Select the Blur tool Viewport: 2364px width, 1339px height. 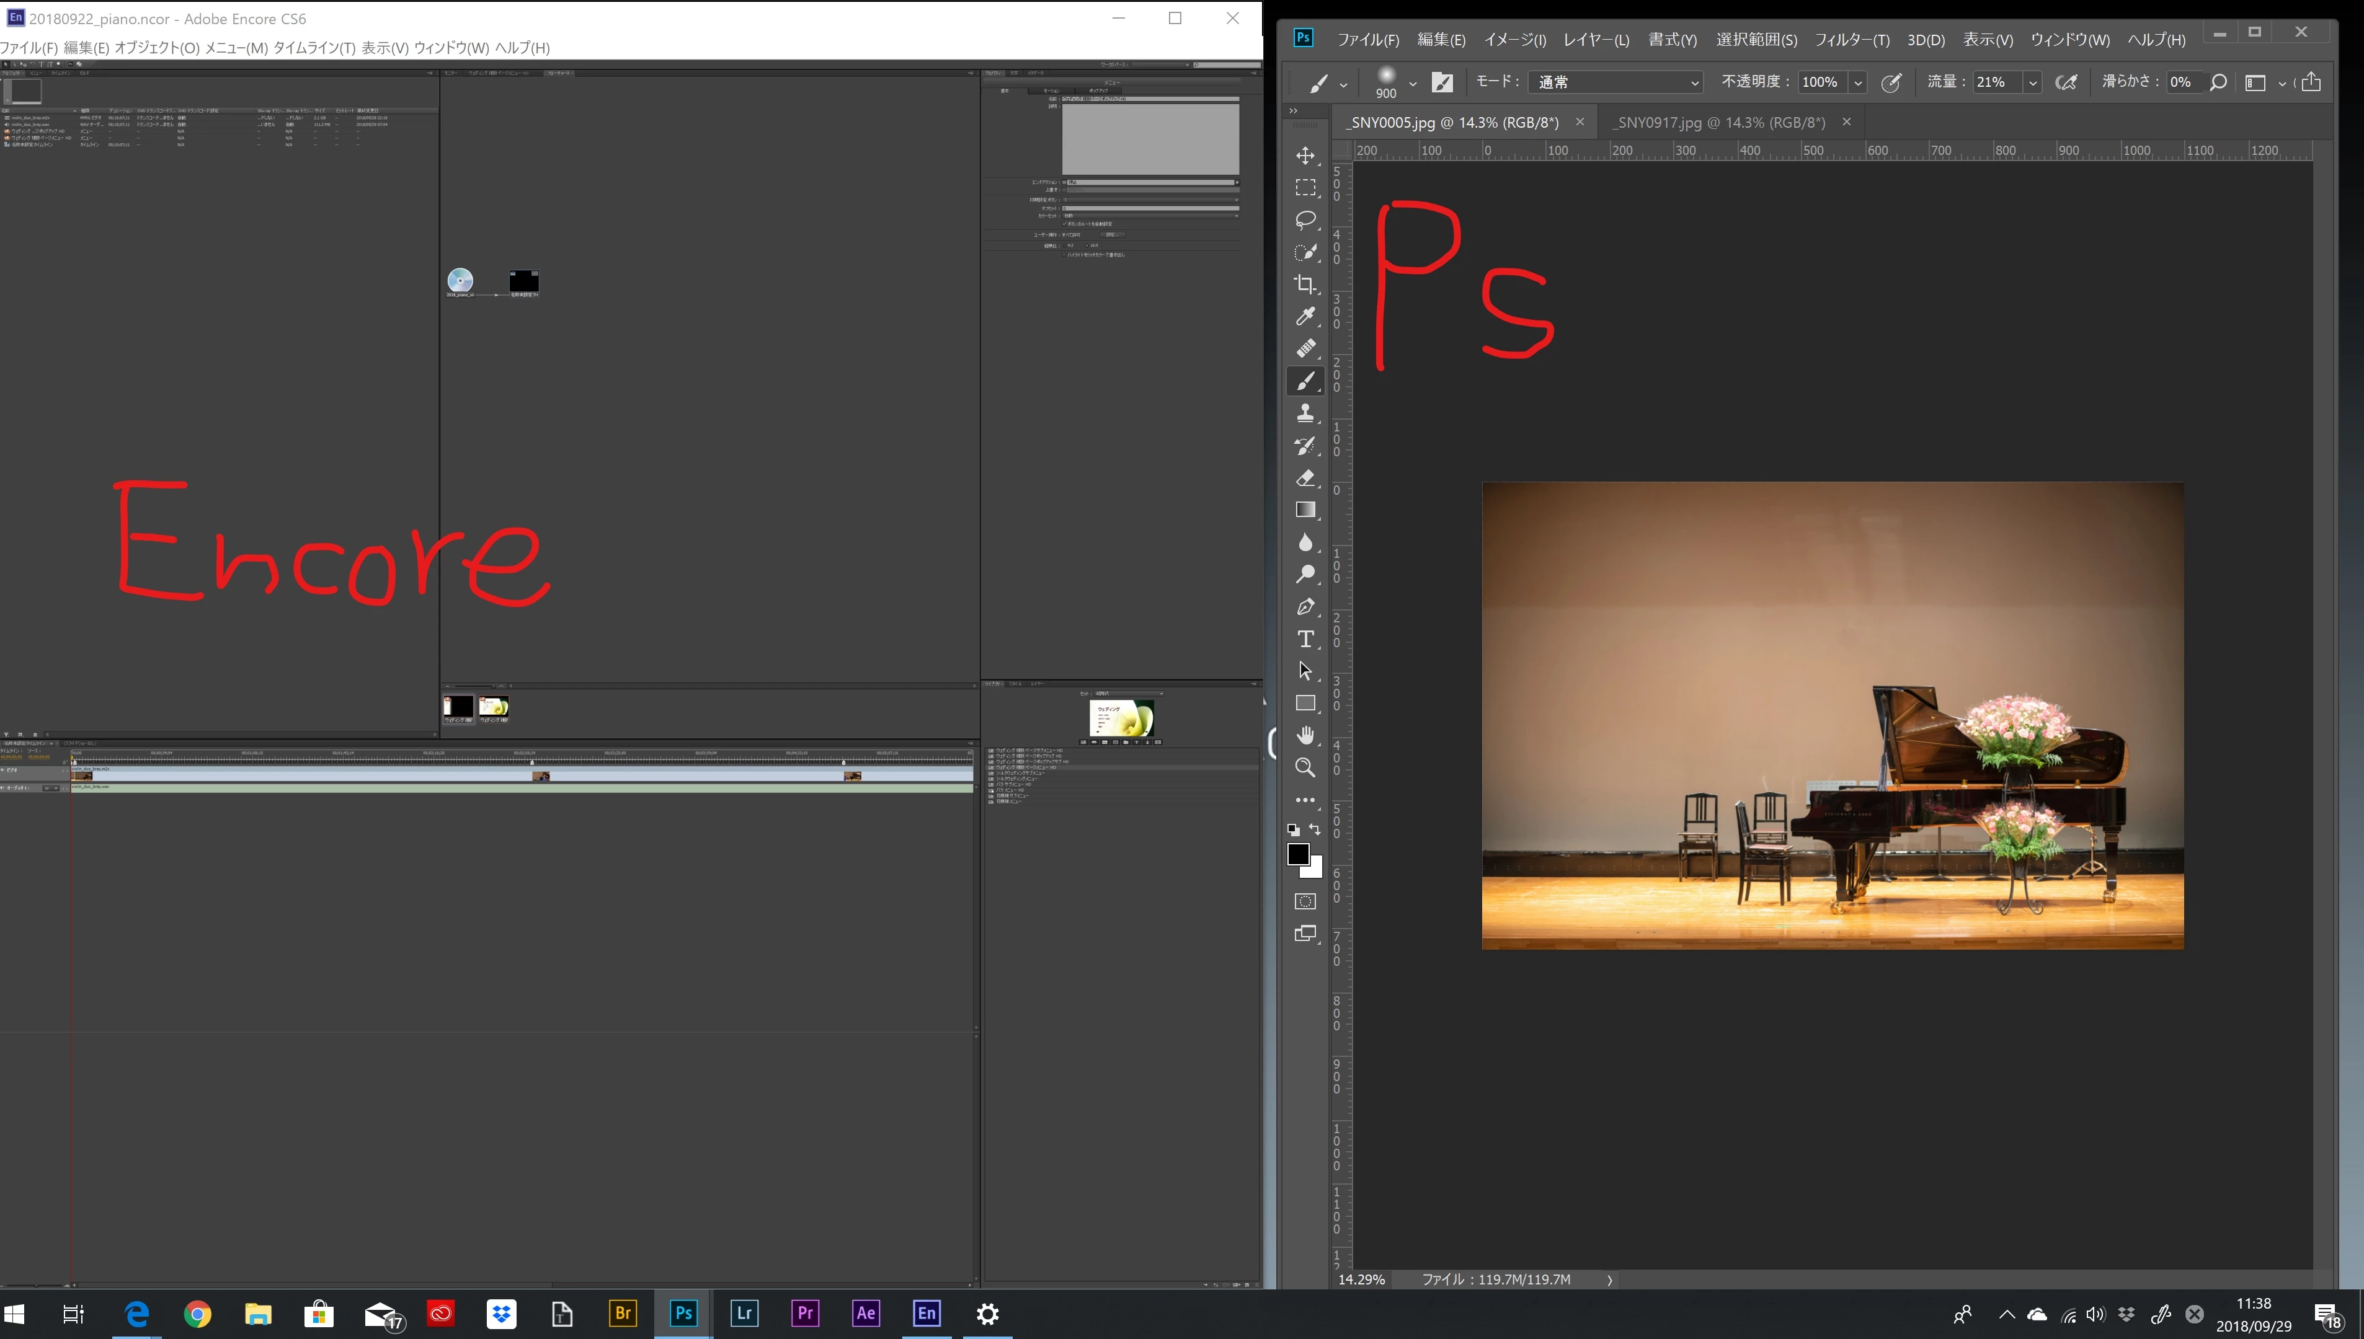point(1305,542)
